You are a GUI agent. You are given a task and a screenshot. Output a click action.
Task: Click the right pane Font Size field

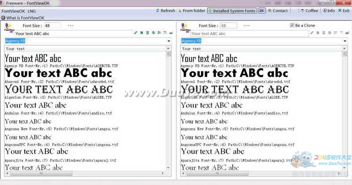coord(228,26)
